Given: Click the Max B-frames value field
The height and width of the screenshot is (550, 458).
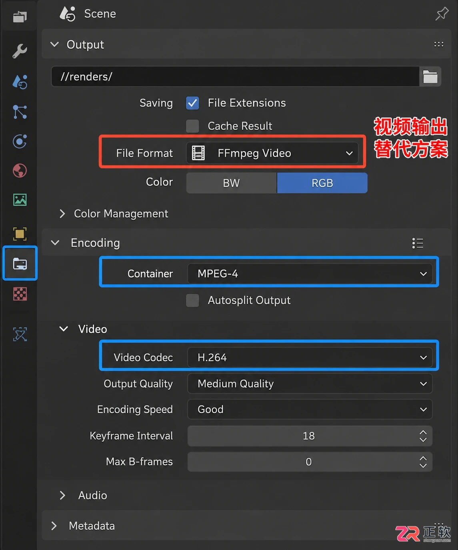Looking at the screenshot, I should [310, 462].
